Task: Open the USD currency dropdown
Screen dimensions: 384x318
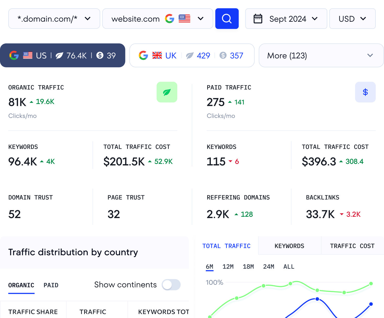Action: click(352, 19)
